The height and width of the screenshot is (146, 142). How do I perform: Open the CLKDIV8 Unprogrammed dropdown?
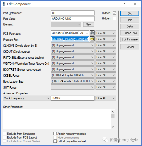[73, 45]
